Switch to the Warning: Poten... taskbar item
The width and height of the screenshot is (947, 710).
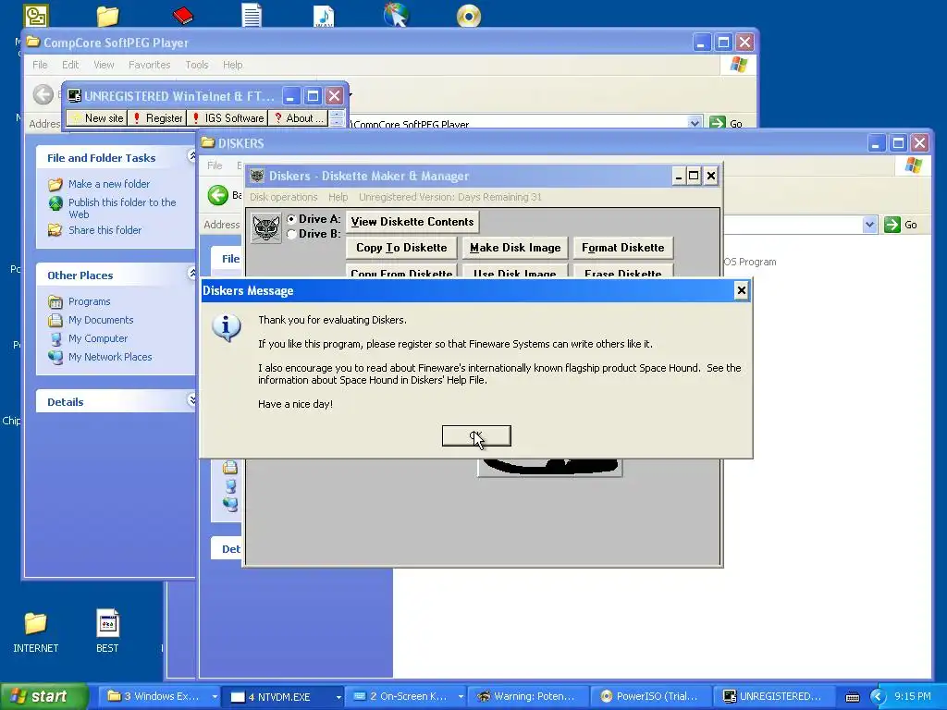(x=527, y=696)
